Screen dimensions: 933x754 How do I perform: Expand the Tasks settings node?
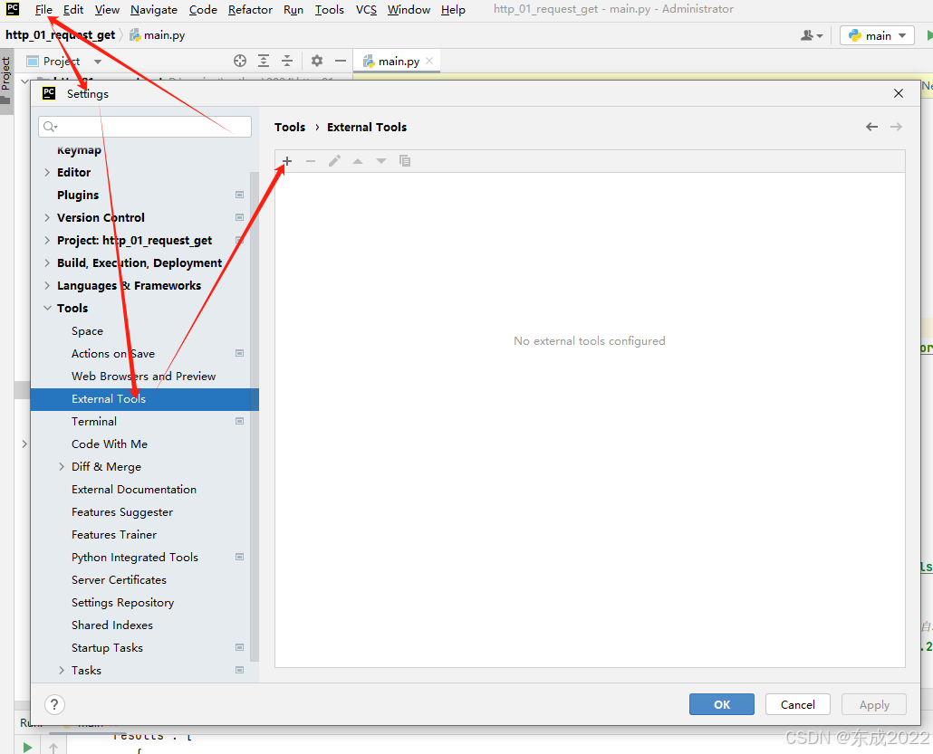(62, 670)
